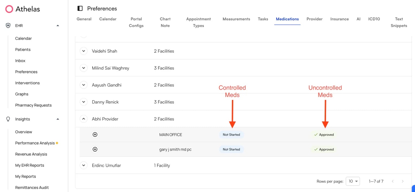Switch to the Calendar preferences tab
This screenshot has width=415, height=192.
pyautogui.click(x=108, y=19)
